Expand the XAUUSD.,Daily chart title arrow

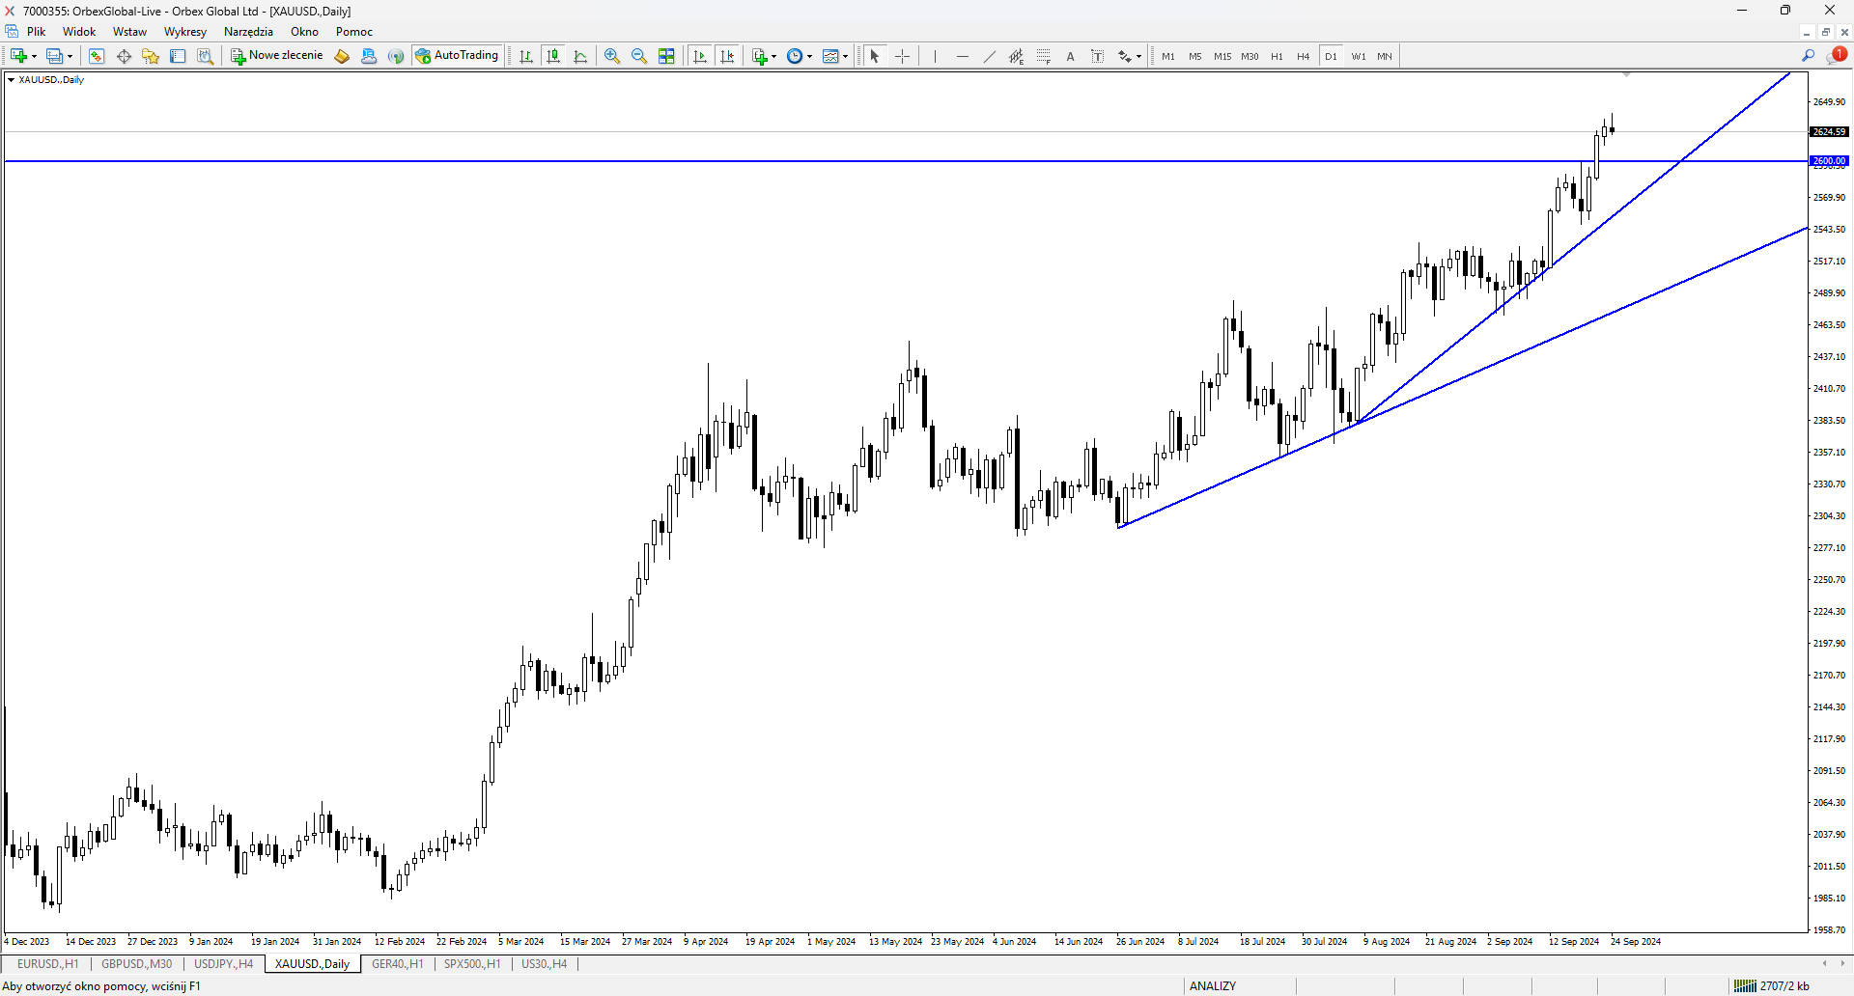(11, 80)
